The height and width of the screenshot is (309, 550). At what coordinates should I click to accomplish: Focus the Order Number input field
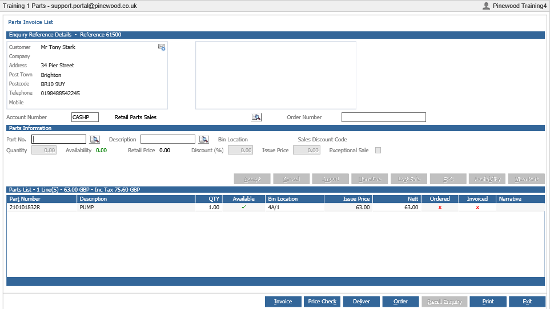(384, 117)
